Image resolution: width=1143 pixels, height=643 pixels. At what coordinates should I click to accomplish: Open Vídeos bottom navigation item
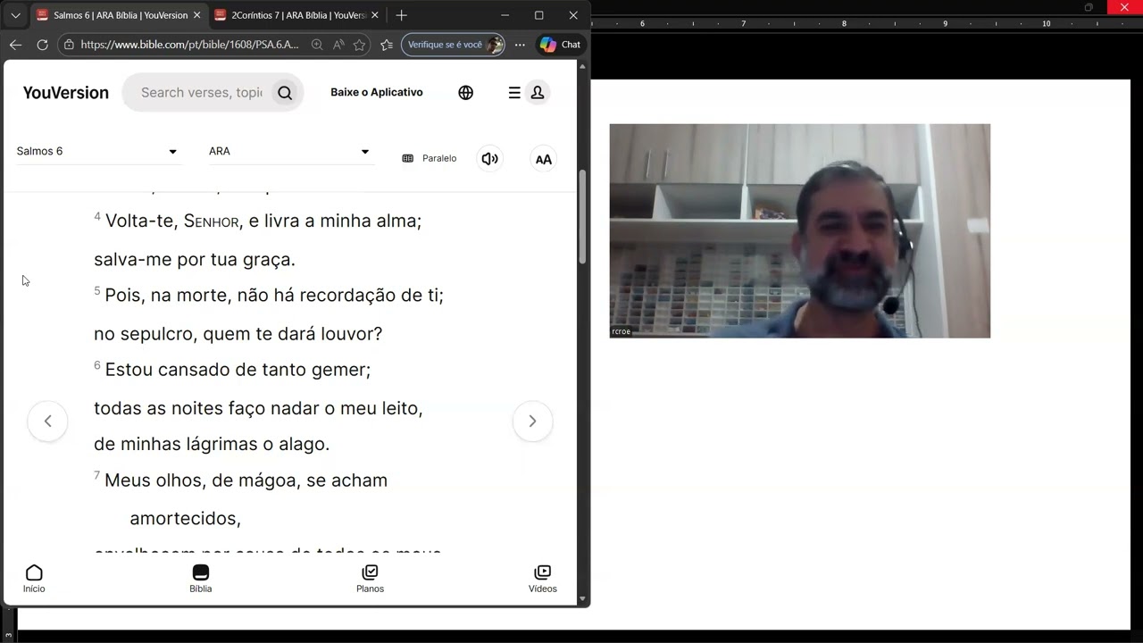pos(542,579)
